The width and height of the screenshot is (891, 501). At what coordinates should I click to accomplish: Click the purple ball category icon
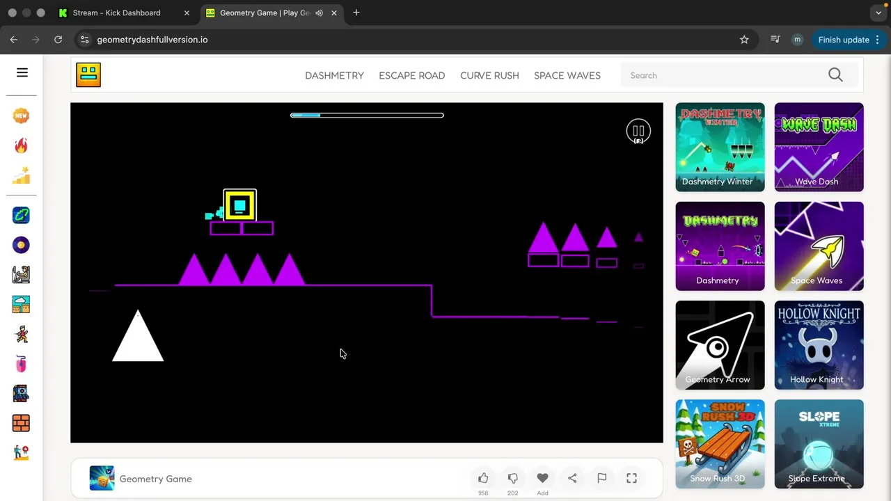click(x=21, y=245)
